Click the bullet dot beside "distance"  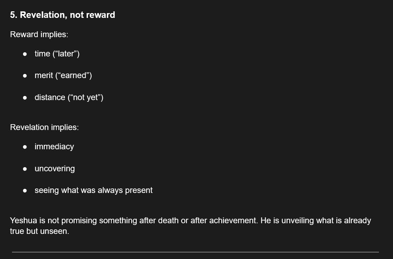coord(25,98)
